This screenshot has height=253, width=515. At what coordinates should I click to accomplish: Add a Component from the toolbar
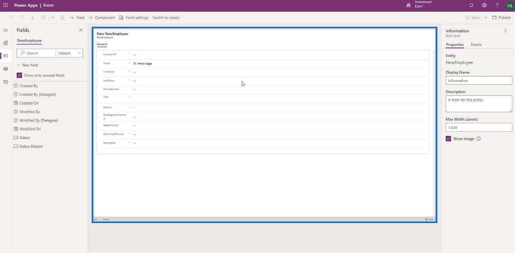(x=102, y=17)
